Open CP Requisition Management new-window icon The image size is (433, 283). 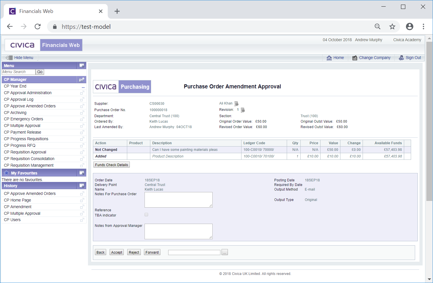(82, 166)
